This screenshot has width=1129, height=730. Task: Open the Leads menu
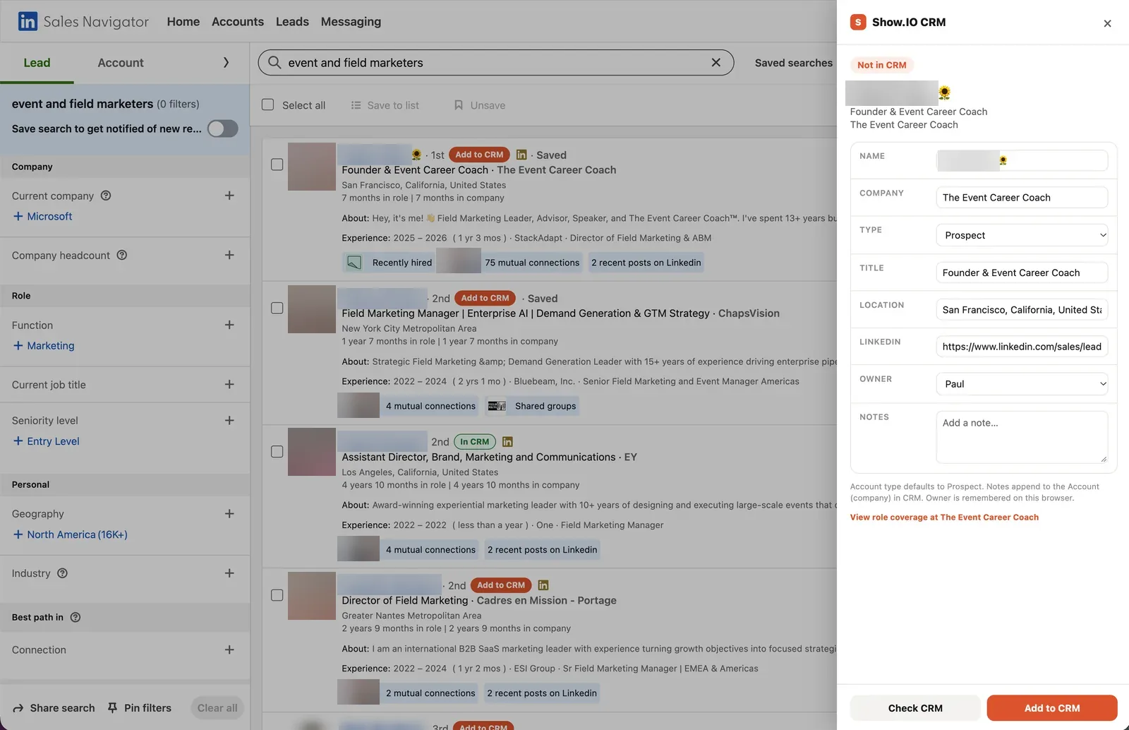pos(292,22)
